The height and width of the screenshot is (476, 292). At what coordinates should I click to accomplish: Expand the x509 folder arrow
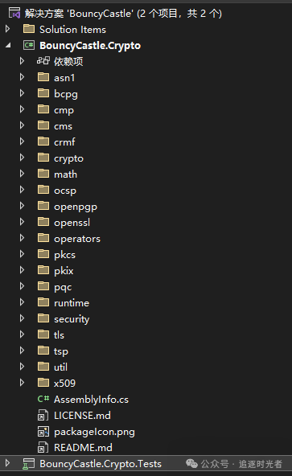coord(22,383)
